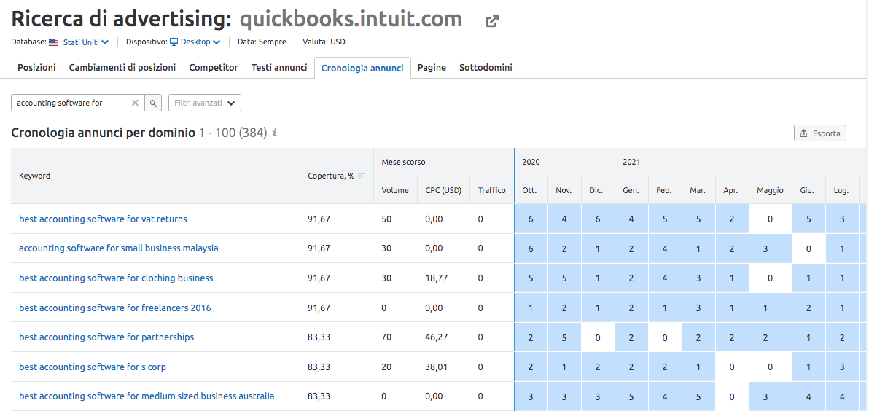Viewport: 869px width, 411px height.
Task: Open keyword best accounting software for vat returns
Action: coord(103,219)
